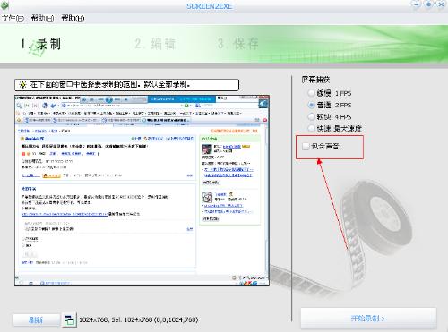448x332 pixels.
Task: Click the 开始录制 > button
Action: 368,319
